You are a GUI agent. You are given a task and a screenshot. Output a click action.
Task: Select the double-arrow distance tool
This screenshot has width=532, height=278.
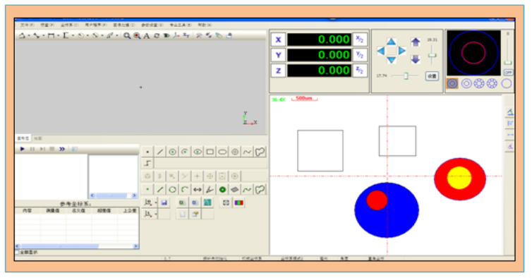[197, 189]
